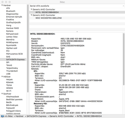
Task: Open Bővítmények entry
Action: (x=12, y=105)
